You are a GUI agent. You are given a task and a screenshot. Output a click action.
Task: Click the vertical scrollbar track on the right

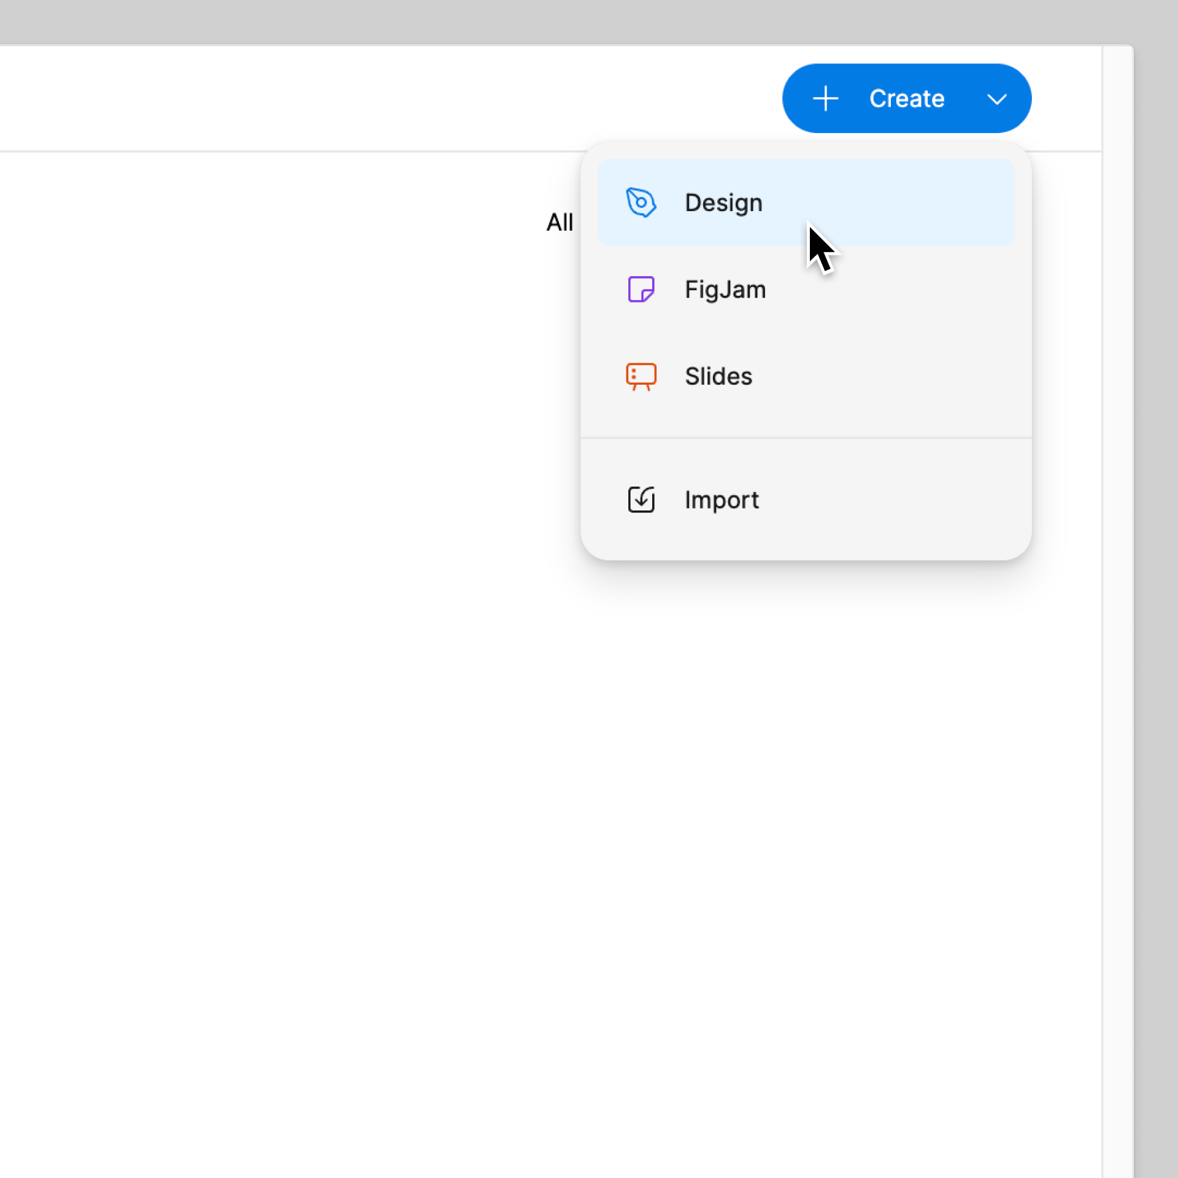pos(1117,614)
